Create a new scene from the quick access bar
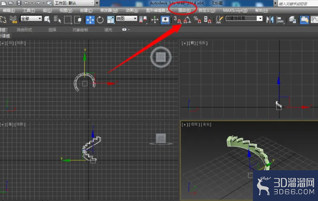This screenshot has height=201, width=318. [3, 3]
